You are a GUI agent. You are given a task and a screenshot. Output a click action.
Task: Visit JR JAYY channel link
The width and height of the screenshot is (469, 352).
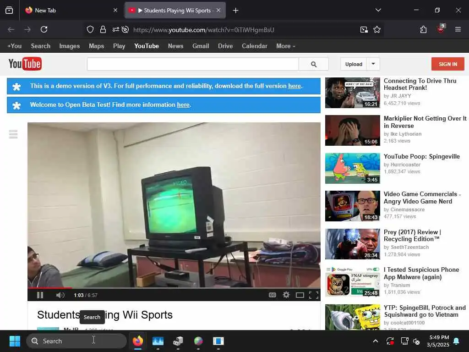[x=401, y=96]
